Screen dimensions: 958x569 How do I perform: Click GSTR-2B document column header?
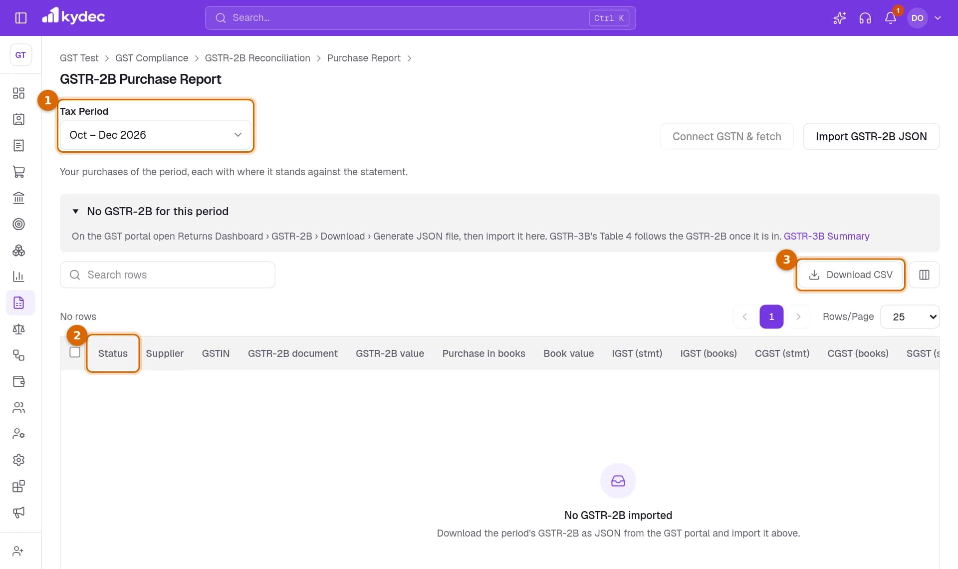pyautogui.click(x=292, y=354)
